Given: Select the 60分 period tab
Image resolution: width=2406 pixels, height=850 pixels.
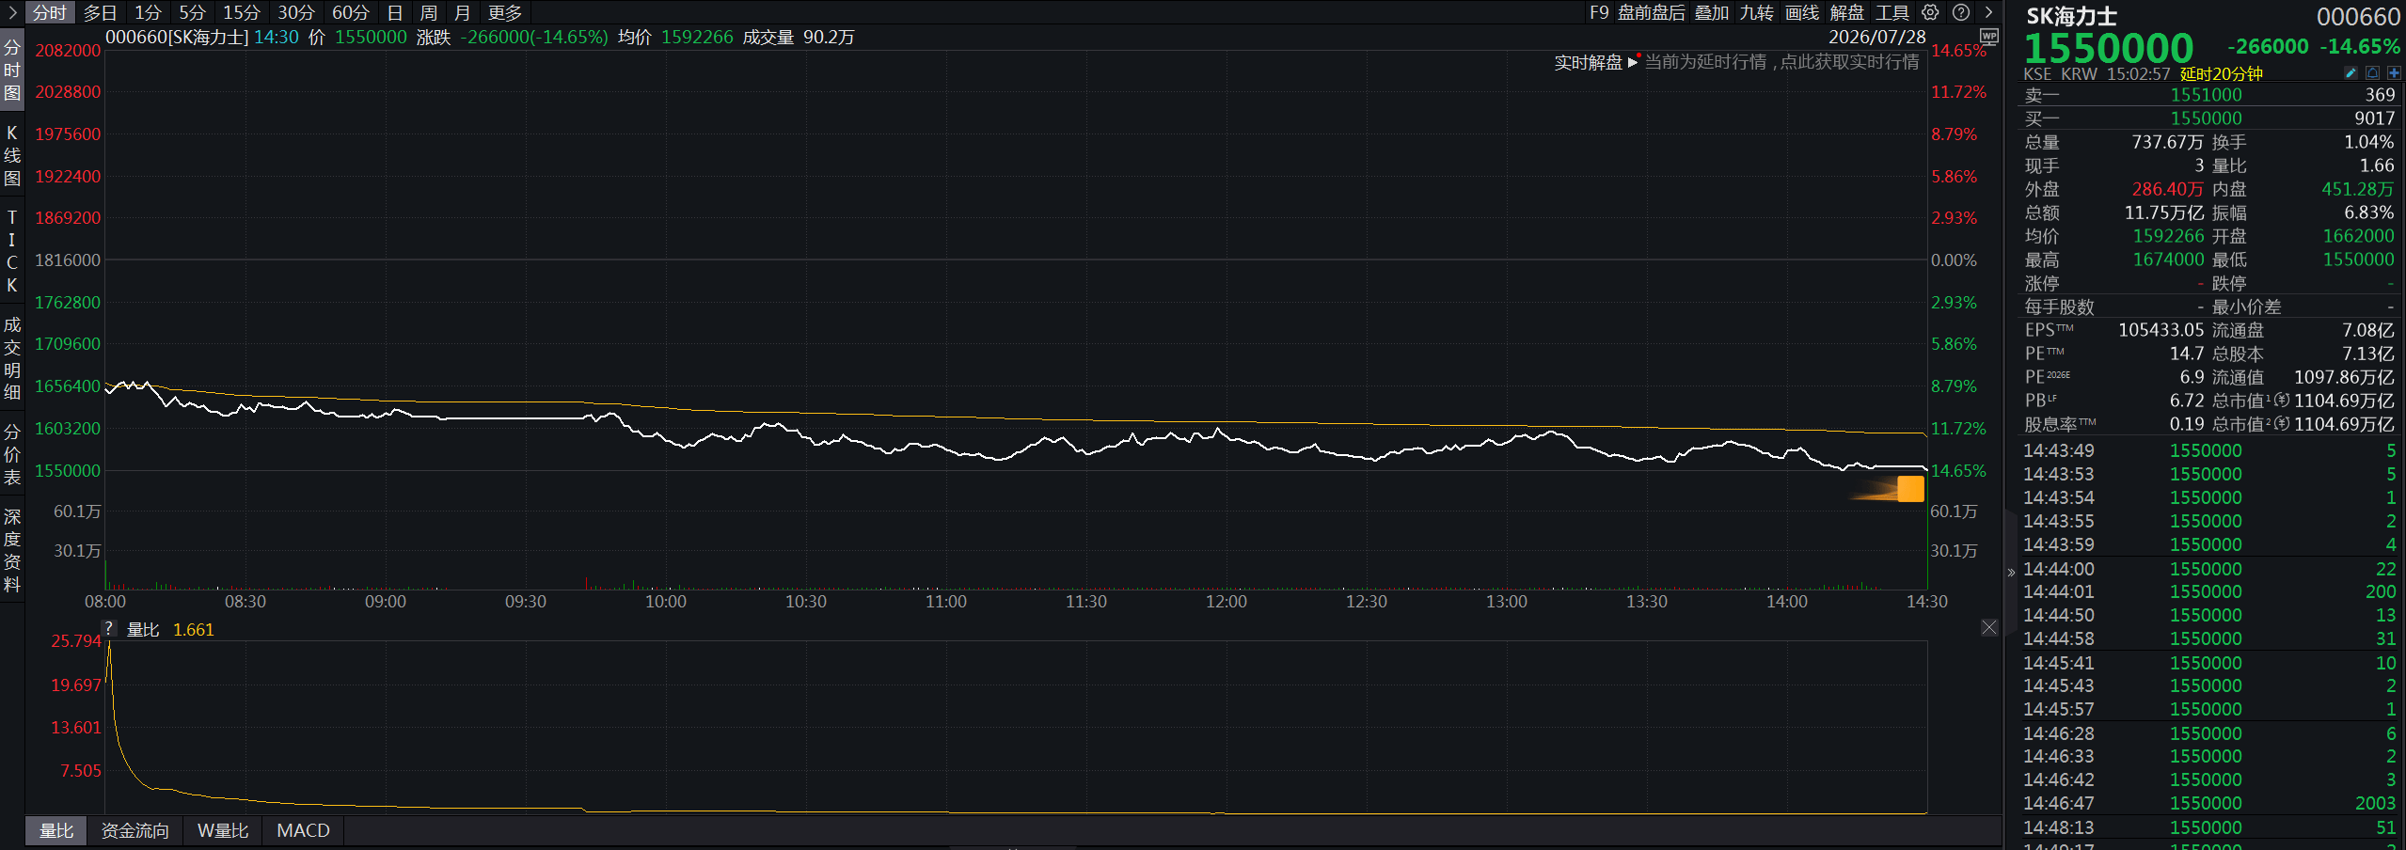Looking at the screenshot, I should [x=350, y=12].
